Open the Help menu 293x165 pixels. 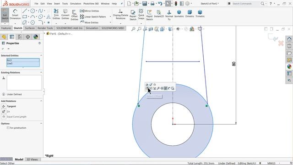point(114,4)
